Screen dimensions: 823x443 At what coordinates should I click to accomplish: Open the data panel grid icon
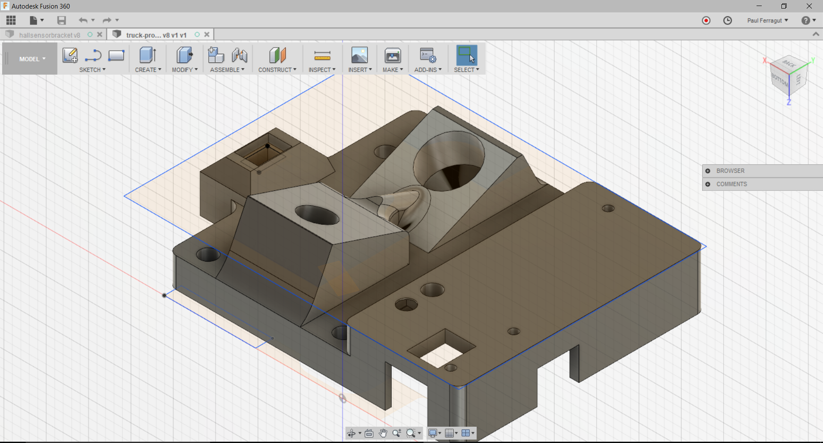click(11, 20)
